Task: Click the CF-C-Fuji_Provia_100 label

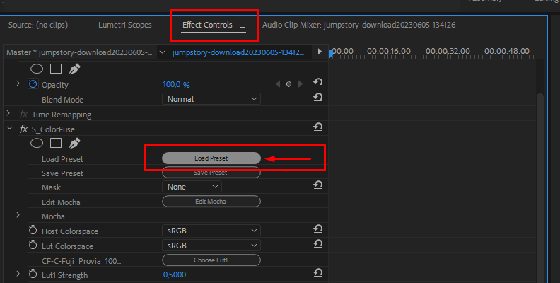Action: [81, 261]
